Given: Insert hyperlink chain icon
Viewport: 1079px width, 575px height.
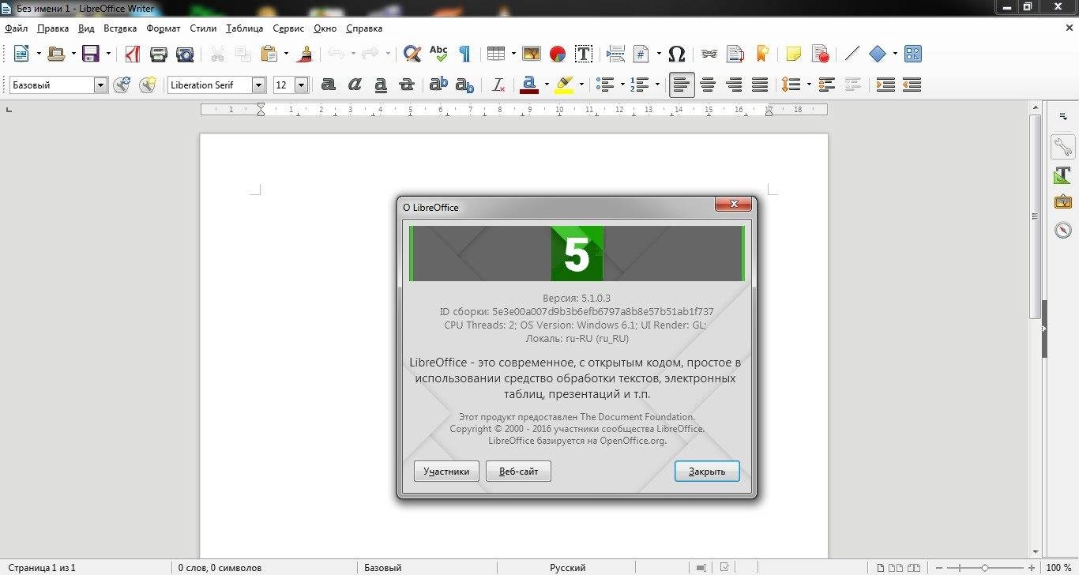Looking at the screenshot, I should (709, 54).
